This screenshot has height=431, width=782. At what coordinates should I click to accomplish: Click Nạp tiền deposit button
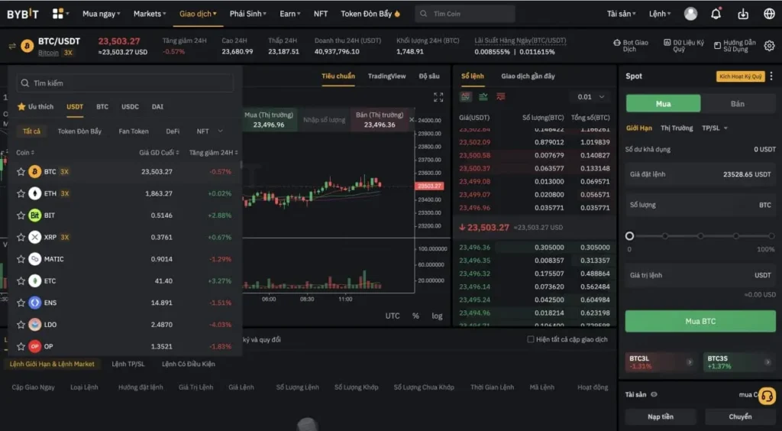(661, 416)
